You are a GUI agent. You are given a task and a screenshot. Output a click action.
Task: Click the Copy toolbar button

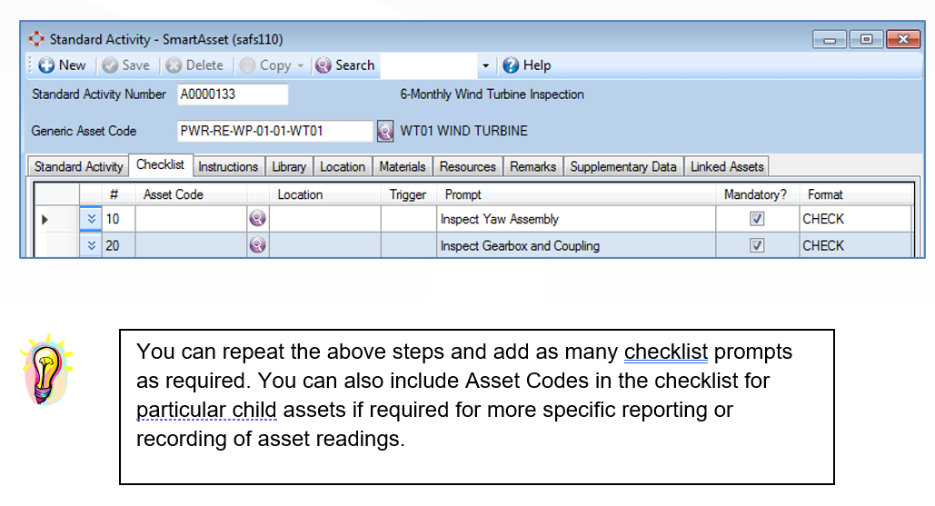266,65
